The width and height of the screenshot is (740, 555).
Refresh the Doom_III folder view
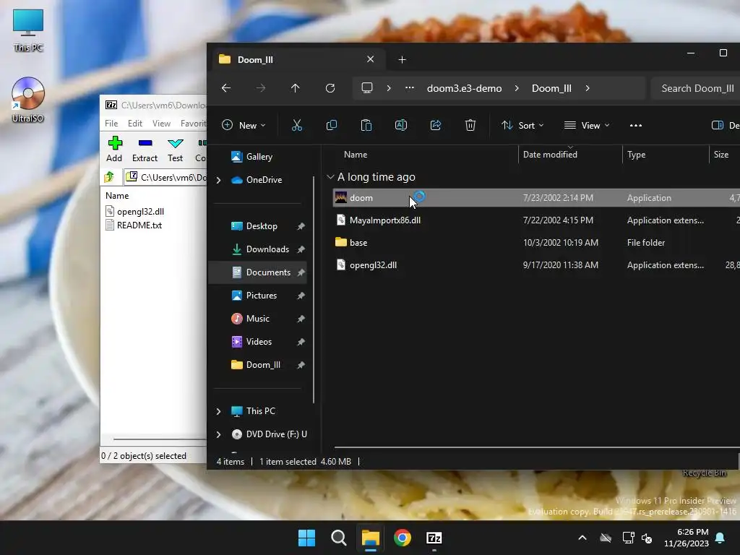pyautogui.click(x=330, y=88)
